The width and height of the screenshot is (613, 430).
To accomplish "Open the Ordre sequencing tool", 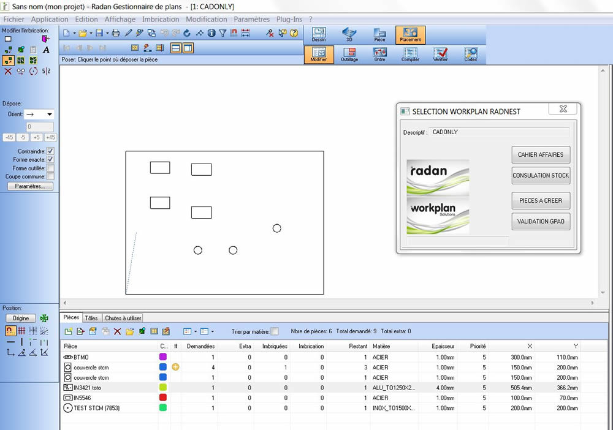I will coord(379,54).
